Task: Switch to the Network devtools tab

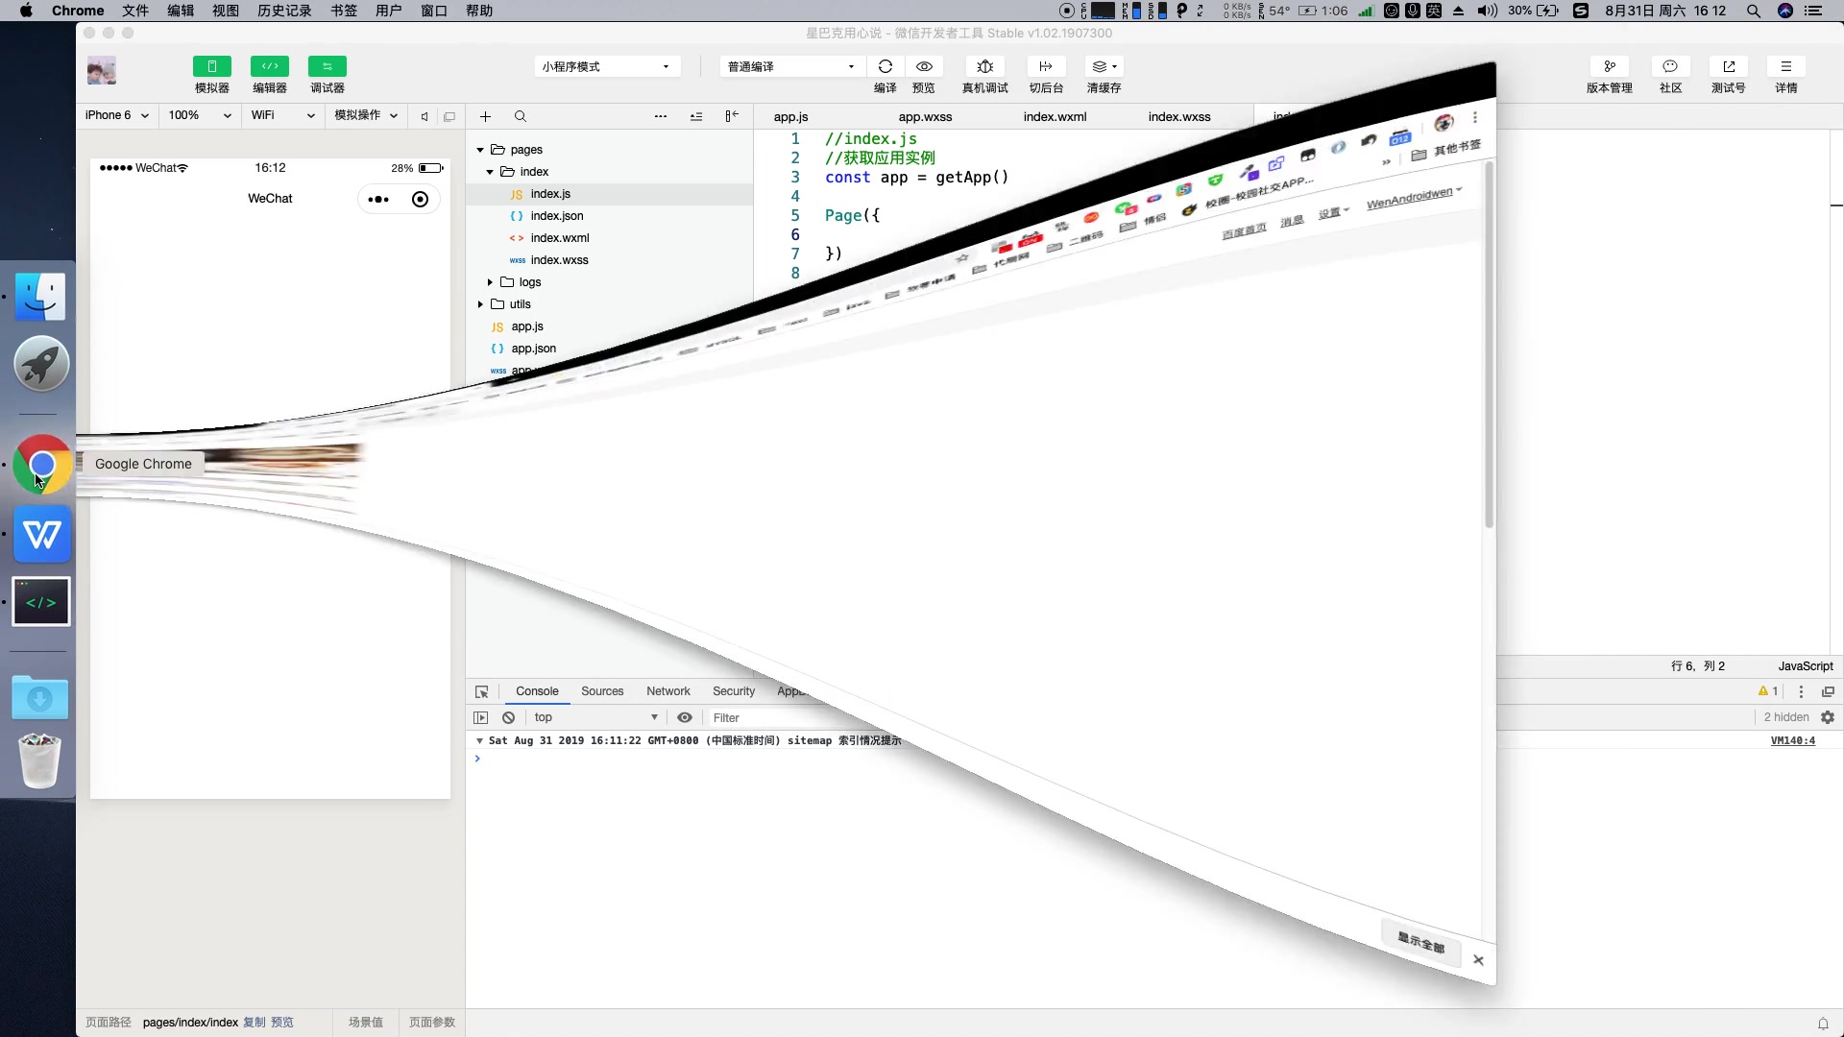Action: [x=667, y=691]
